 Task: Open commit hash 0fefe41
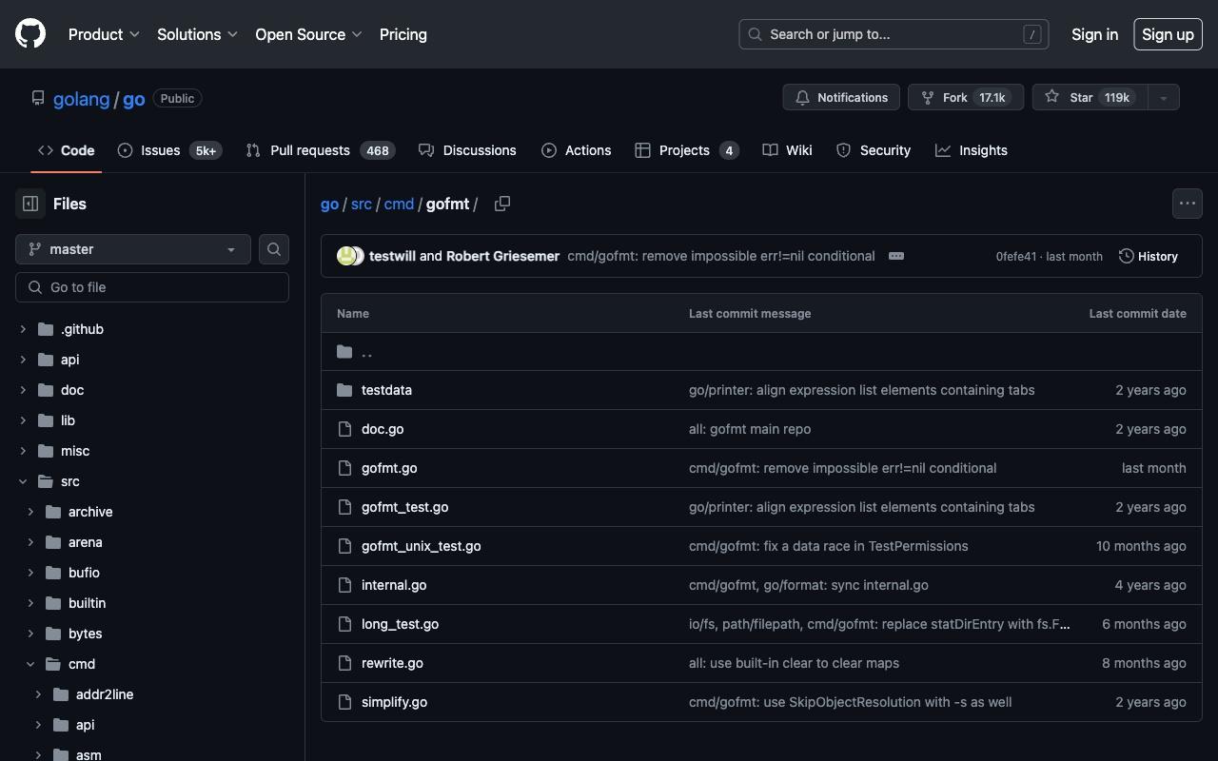(x=1016, y=257)
